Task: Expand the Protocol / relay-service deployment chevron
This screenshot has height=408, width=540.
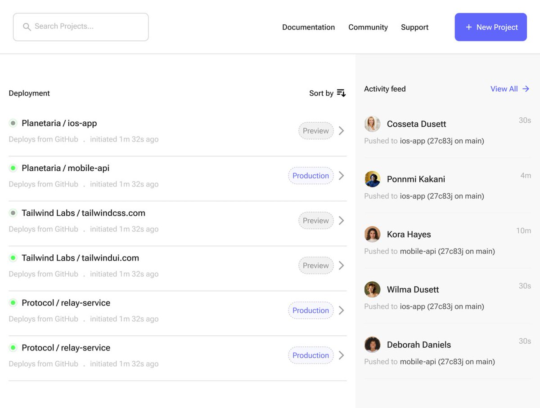Action: pyautogui.click(x=341, y=310)
